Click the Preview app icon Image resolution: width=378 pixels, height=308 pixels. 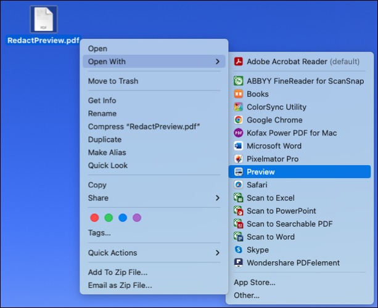(239, 172)
